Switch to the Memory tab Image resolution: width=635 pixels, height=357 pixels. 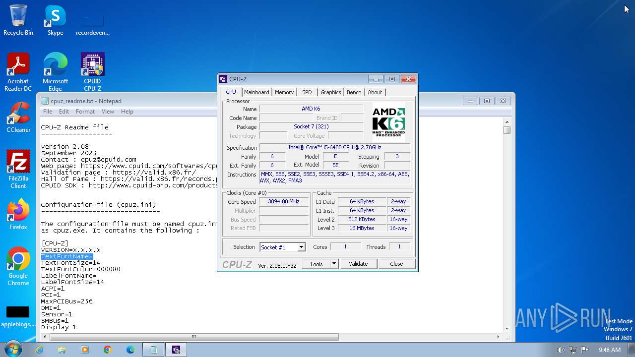pos(284,92)
